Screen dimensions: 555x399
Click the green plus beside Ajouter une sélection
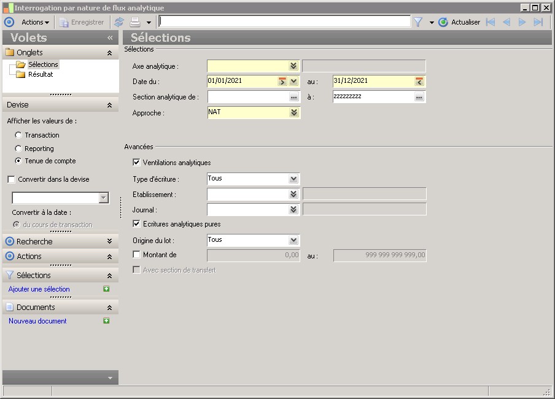pos(106,289)
